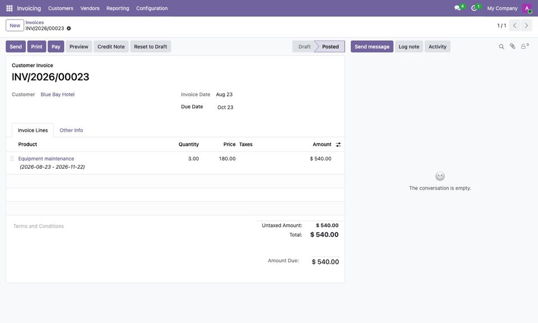Open column settings adjust icon
Image resolution: width=538 pixels, height=323 pixels.
pyautogui.click(x=338, y=145)
